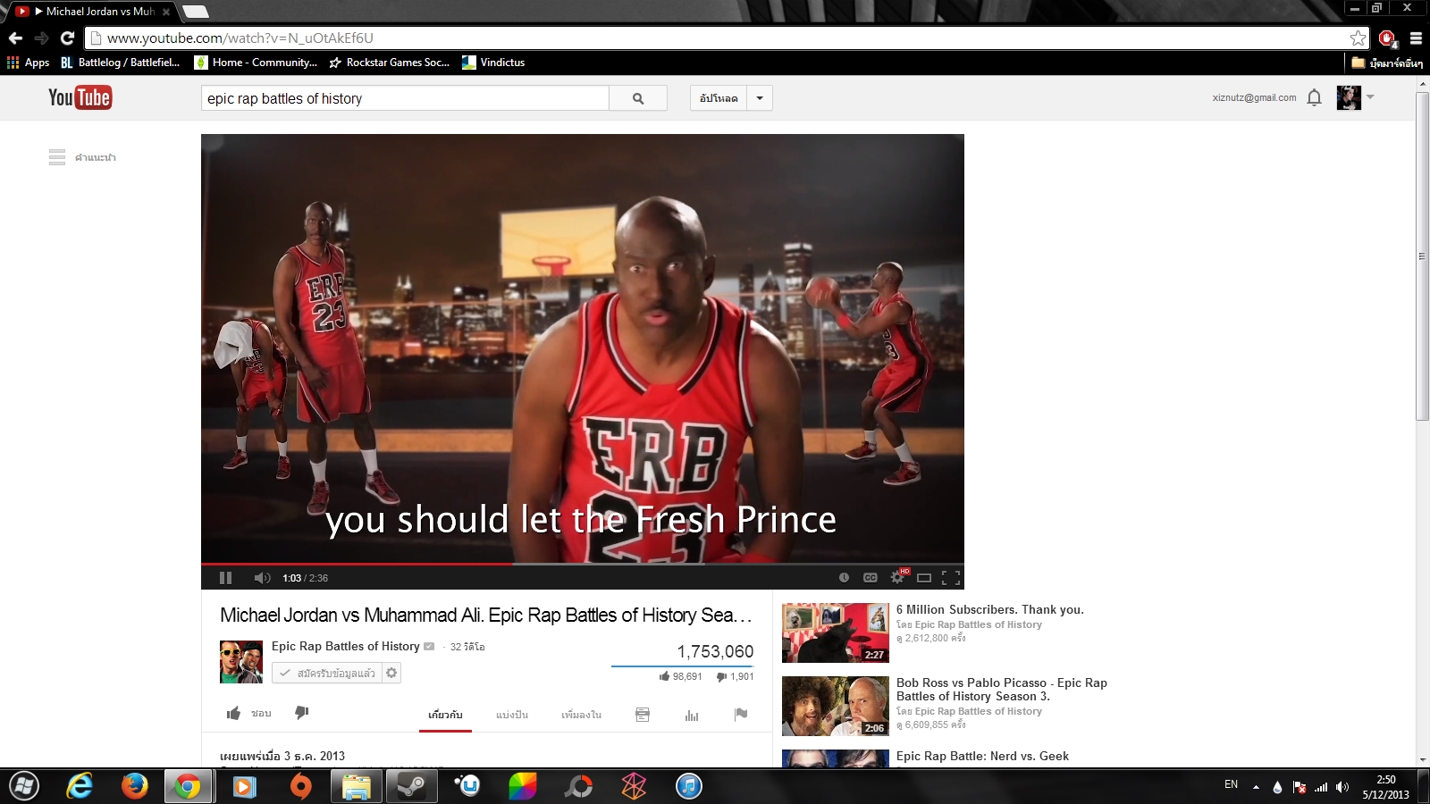The height and width of the screenshot is (804, 1430).
Task: Click the YouTube logo
Action: [80, 97]
